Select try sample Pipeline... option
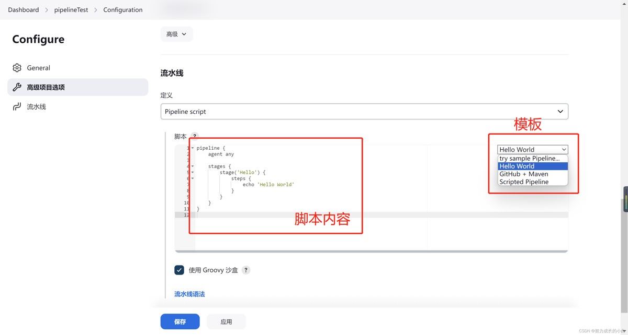This screenshot has width=628, height=335. click(533, 158)
